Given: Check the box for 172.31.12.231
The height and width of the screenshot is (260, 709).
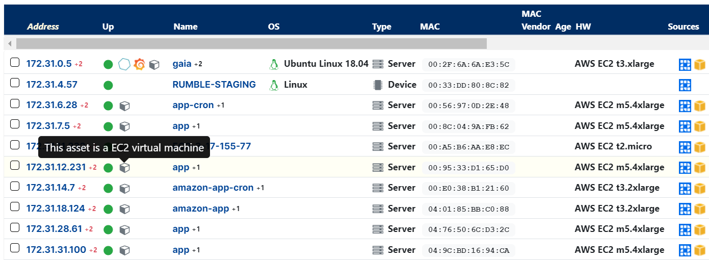Looking at the screenshot, I should 15,166.
